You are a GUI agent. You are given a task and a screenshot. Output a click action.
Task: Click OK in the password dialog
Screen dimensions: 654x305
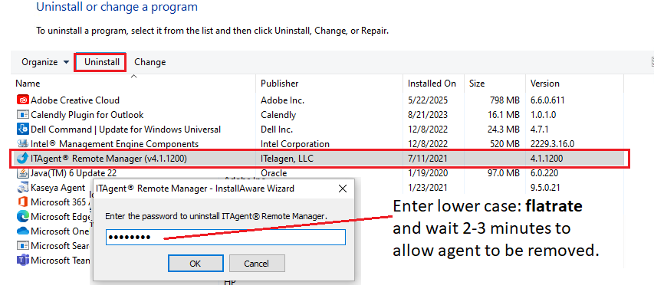tap(196, 264)
